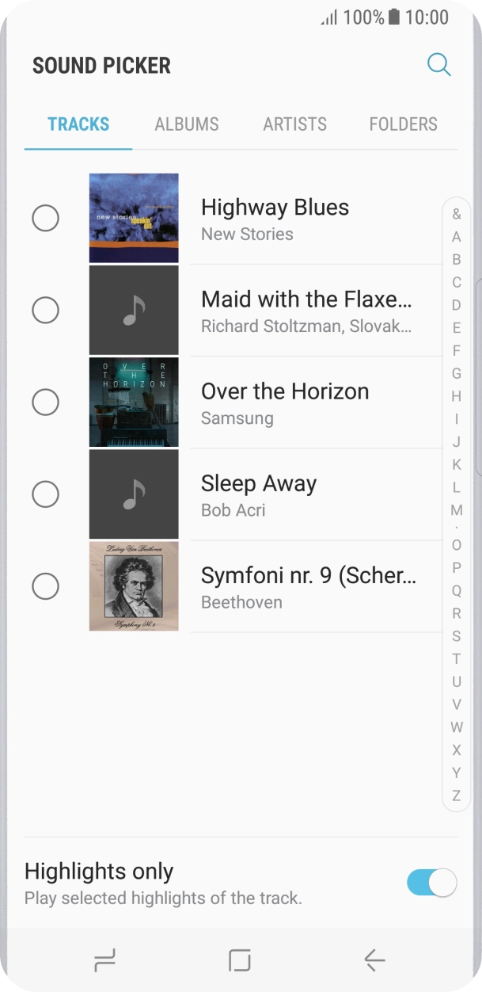Open the Highway Blues album artwork

(134, 217)
